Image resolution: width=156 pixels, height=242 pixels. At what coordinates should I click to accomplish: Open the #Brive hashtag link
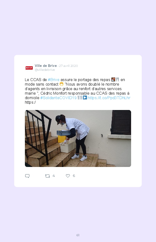click(53, 80)
